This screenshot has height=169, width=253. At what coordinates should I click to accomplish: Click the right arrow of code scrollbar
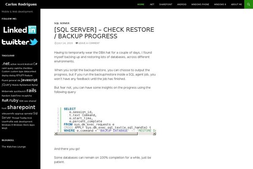click(154, 134)
